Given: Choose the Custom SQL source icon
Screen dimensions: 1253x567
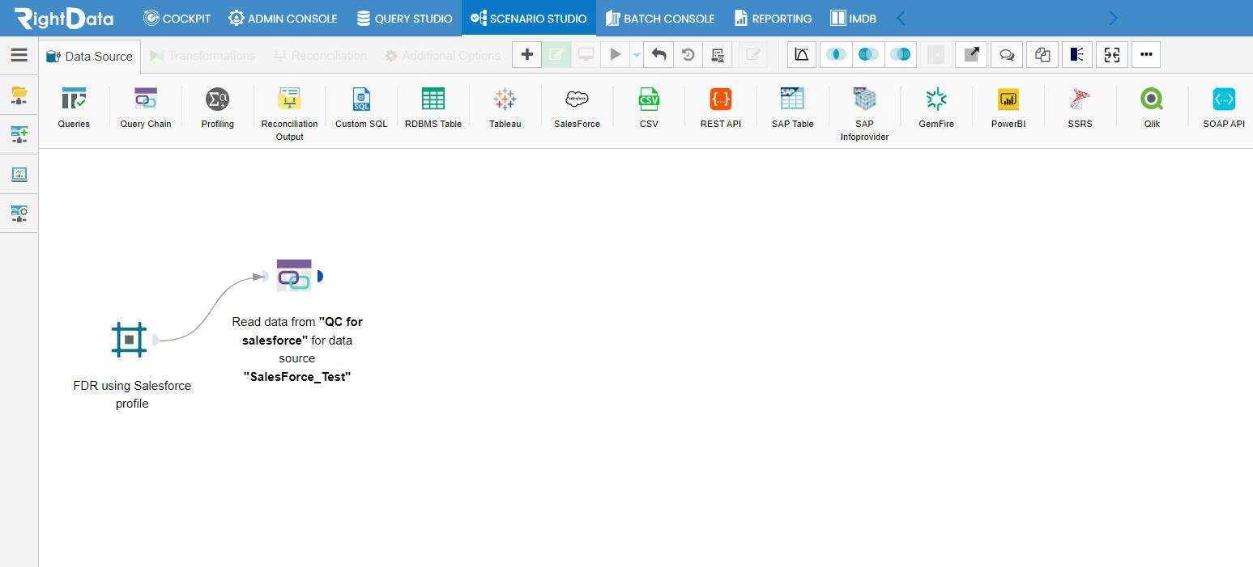Looking at the screenshot, I should point(361,99).
